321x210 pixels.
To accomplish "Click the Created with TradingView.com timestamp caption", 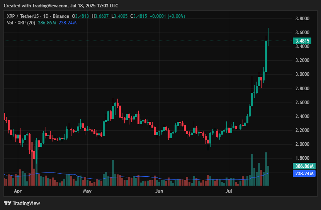I will (61, 6).
